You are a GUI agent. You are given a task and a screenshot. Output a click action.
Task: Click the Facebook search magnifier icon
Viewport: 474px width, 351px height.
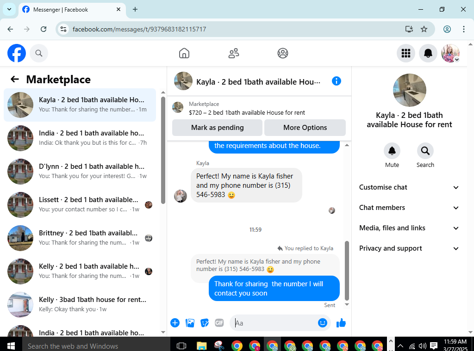coord(39,53)
